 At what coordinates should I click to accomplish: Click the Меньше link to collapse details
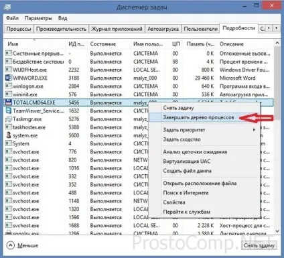[27, 245]
